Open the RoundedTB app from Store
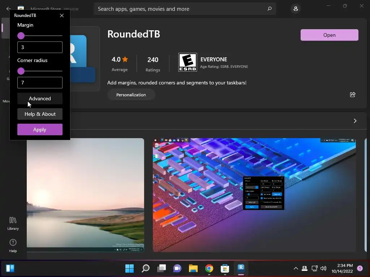The height and width of the screenshot is (277, 370). pos(330,35)
